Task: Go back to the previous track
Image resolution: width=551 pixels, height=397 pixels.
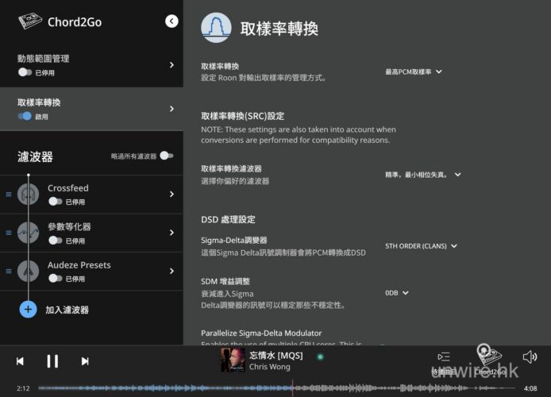Action: coord(20,361)
